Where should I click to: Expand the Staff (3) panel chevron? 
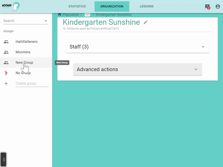pyautogui.click(x=203, y=47)
